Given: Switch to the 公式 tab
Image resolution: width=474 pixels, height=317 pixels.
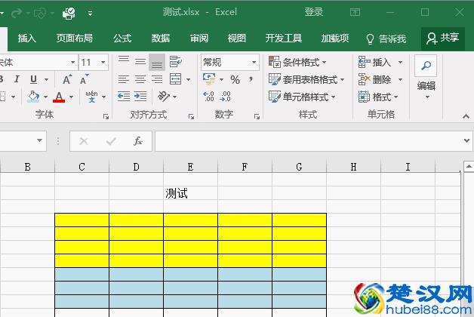Looking at the screenshot, I should [122, 38].
